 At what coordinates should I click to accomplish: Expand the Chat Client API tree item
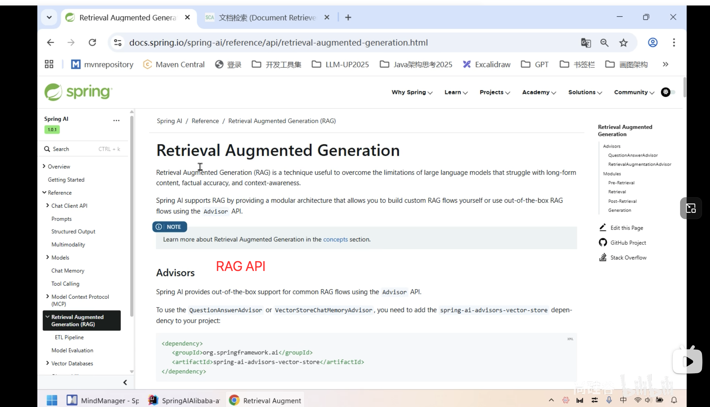tap(47, 205)
